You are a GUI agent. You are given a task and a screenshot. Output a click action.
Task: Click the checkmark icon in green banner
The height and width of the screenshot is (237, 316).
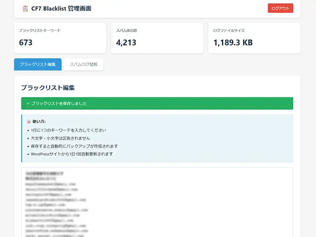point(28,103)
